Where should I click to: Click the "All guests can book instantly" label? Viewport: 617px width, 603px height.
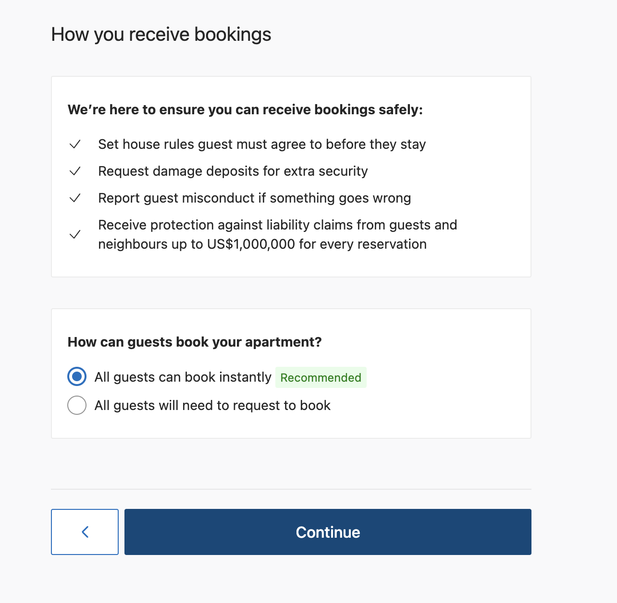(x=183, y=377)
